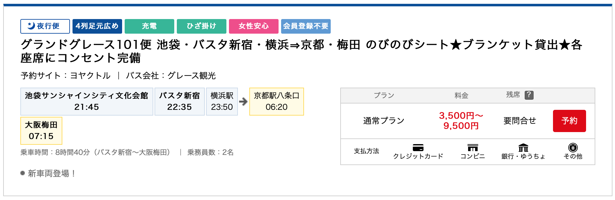
Task: Click the 3,500円〜9,500円 price text
Action: (x=461, y=121)
